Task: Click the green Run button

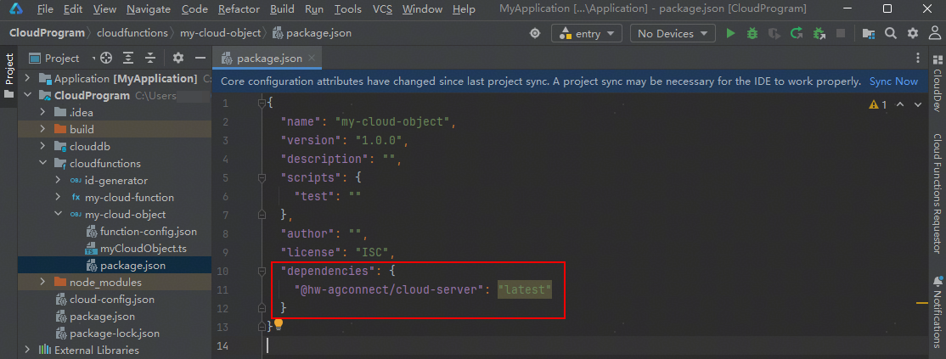Action: click(x=731, y=34)
